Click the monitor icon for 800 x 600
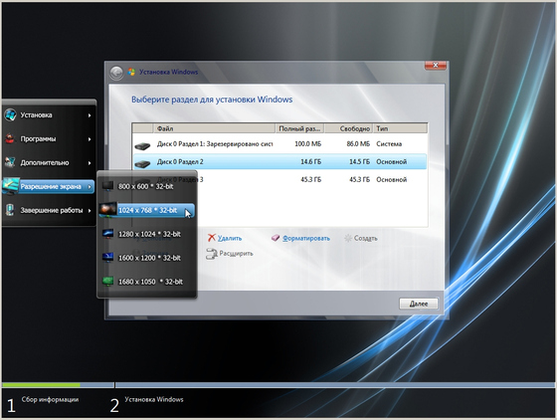557x420 pixels. point(108,186)
